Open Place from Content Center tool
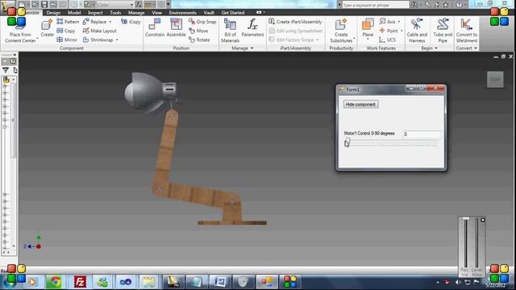Screen dimensions: 516x290 click(20, 31)
